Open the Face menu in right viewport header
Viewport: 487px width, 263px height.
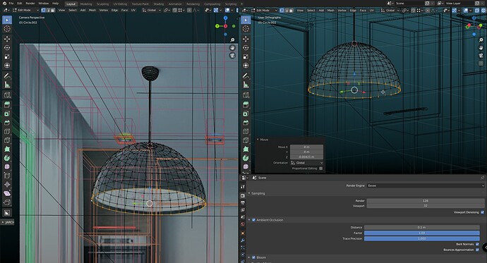pos(363,11)
